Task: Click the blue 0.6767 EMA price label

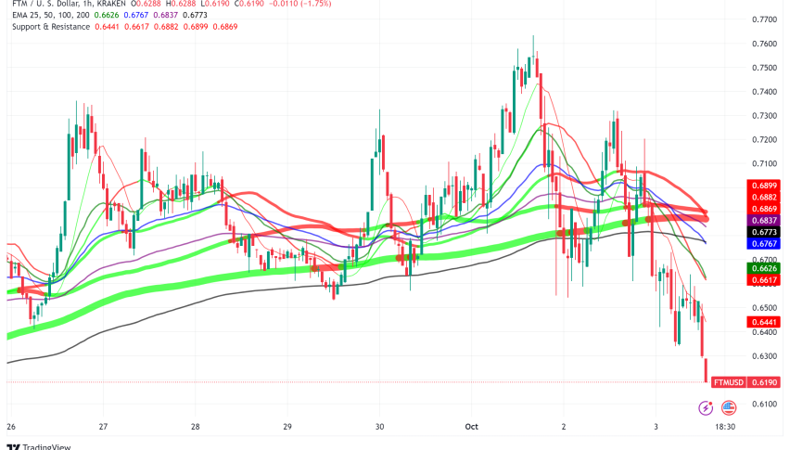Action: (764, 243)
